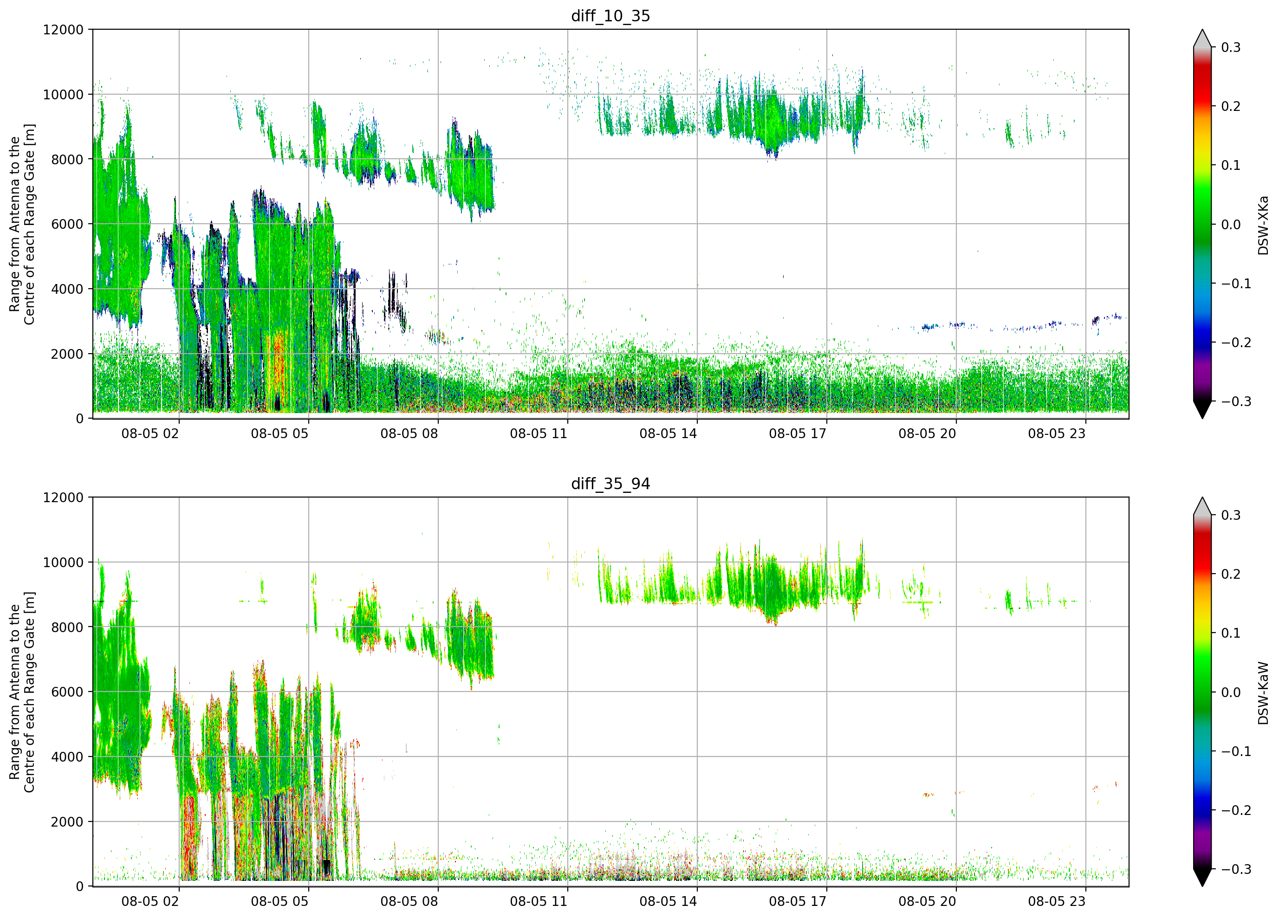Select the 0.0 tick label on DSW-KaW colorbar
Viewport: 1279px width, 918px height.
click(x=1231, y=692)
